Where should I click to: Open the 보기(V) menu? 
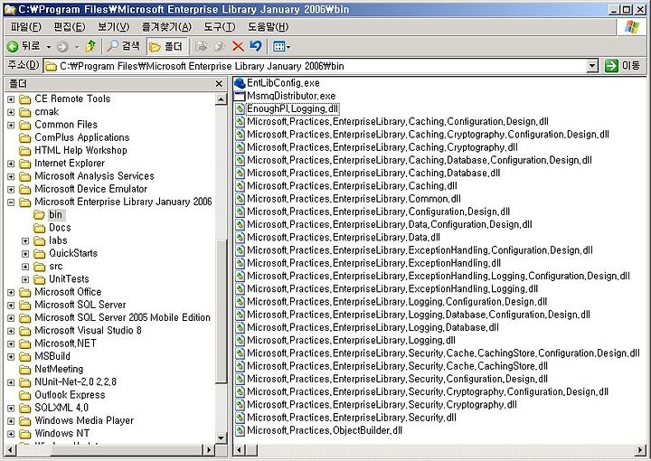tap(113, 27)
